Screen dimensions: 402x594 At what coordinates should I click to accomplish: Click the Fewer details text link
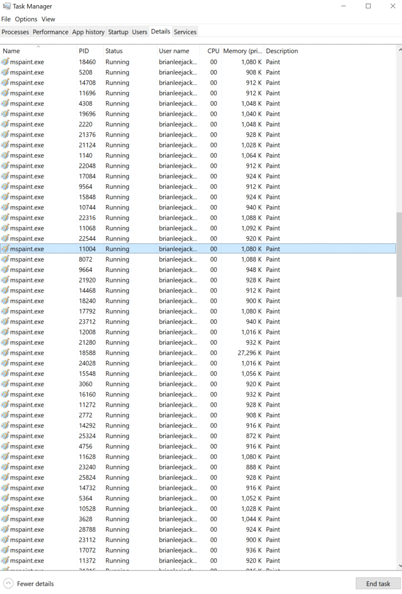(35, 584)
